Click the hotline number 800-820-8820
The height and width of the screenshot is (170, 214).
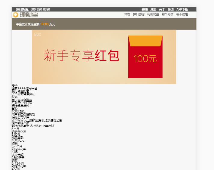(x=40, y=9)
